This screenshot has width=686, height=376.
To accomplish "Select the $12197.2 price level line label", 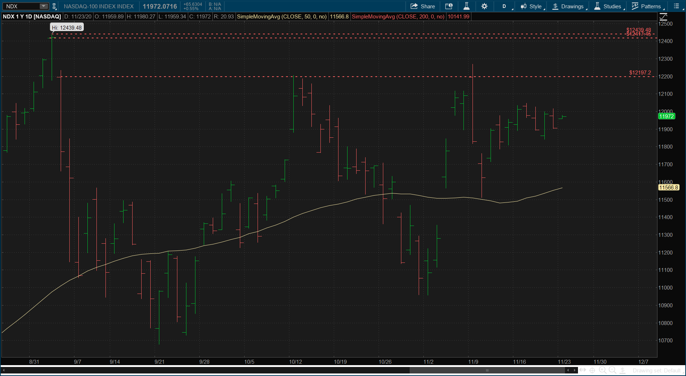I will [640, 73].
